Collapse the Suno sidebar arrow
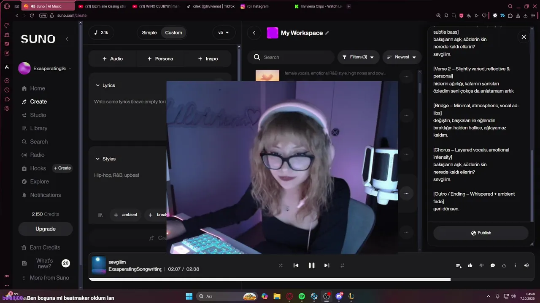 67,39
